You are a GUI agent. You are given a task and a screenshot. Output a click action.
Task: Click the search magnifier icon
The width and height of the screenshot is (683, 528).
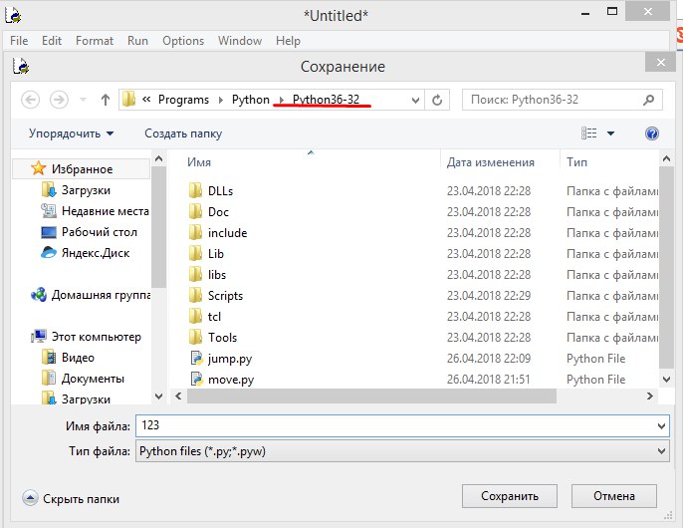(648, 100)
